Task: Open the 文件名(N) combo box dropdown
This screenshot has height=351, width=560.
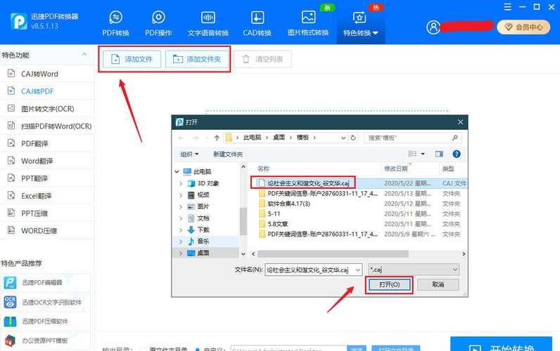Action: click(x=358, y=270)
